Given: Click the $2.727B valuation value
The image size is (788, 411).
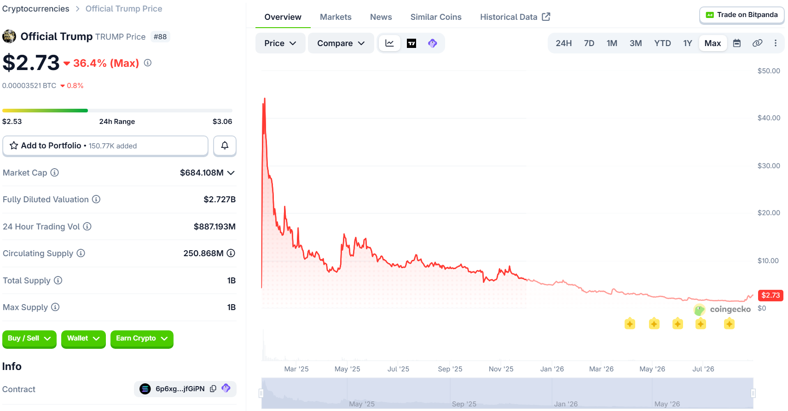Looking at the screenshot, I should click(220, 199).
